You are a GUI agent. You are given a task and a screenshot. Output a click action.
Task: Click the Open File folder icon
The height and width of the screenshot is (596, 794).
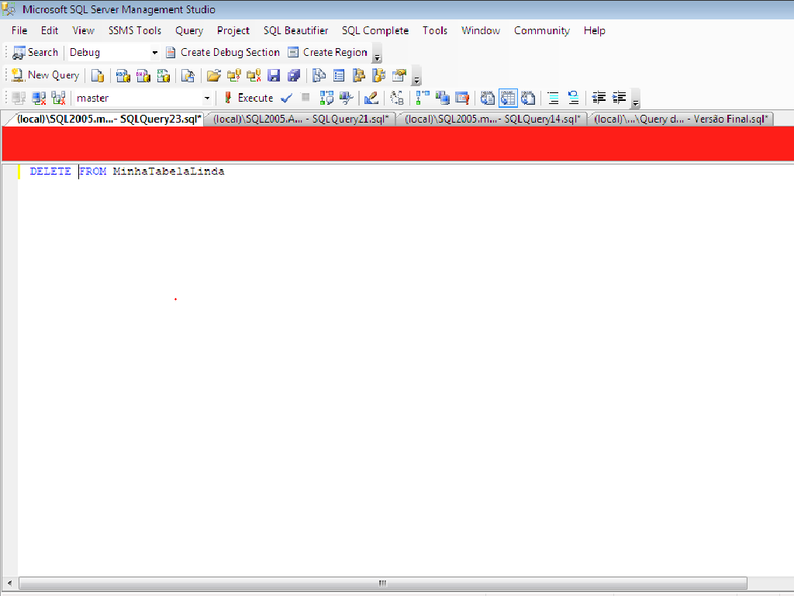pos(213,75)
